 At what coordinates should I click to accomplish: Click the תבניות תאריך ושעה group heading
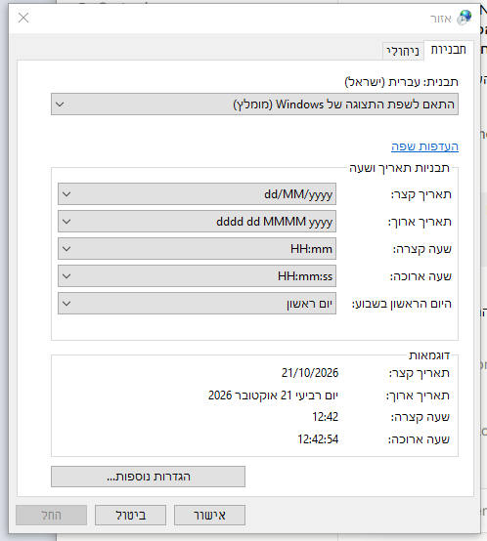pos(399,168)
